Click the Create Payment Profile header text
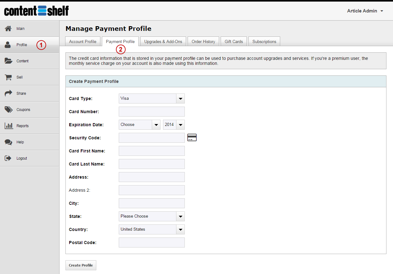The width and height of the screenshot is (393, 274). (x=94, y=81)
